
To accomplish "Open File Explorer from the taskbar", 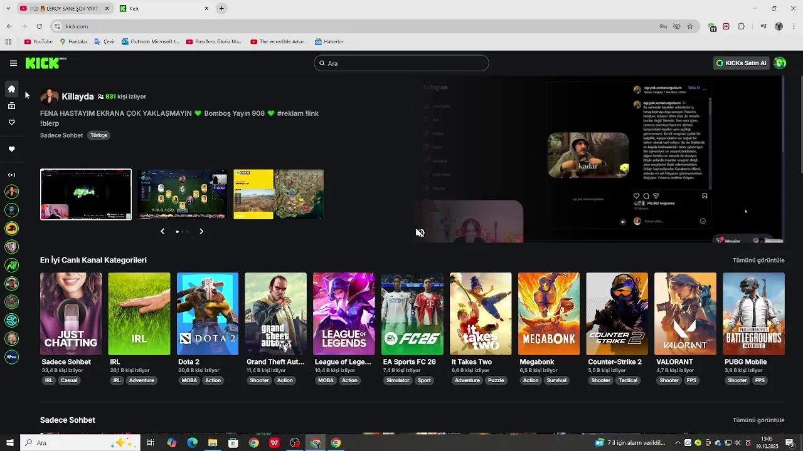I will coord(213,443).
